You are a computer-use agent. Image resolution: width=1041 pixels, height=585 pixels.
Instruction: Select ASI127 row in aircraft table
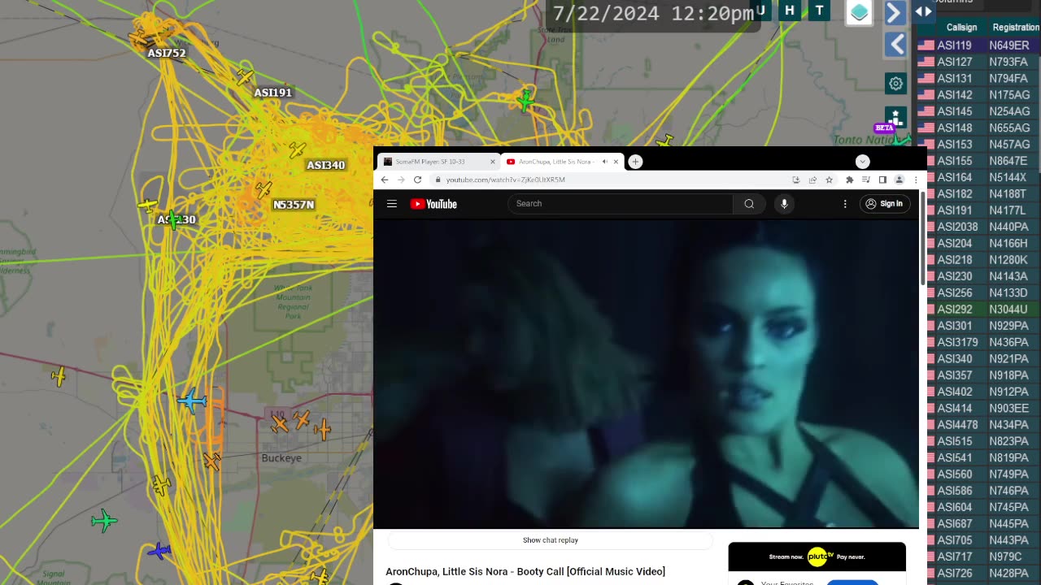tap(979, 62)
